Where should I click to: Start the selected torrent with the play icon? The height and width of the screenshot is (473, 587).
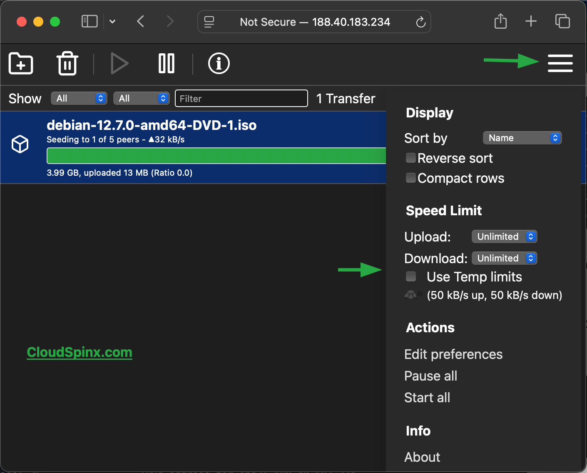click(x=120, y=63)
